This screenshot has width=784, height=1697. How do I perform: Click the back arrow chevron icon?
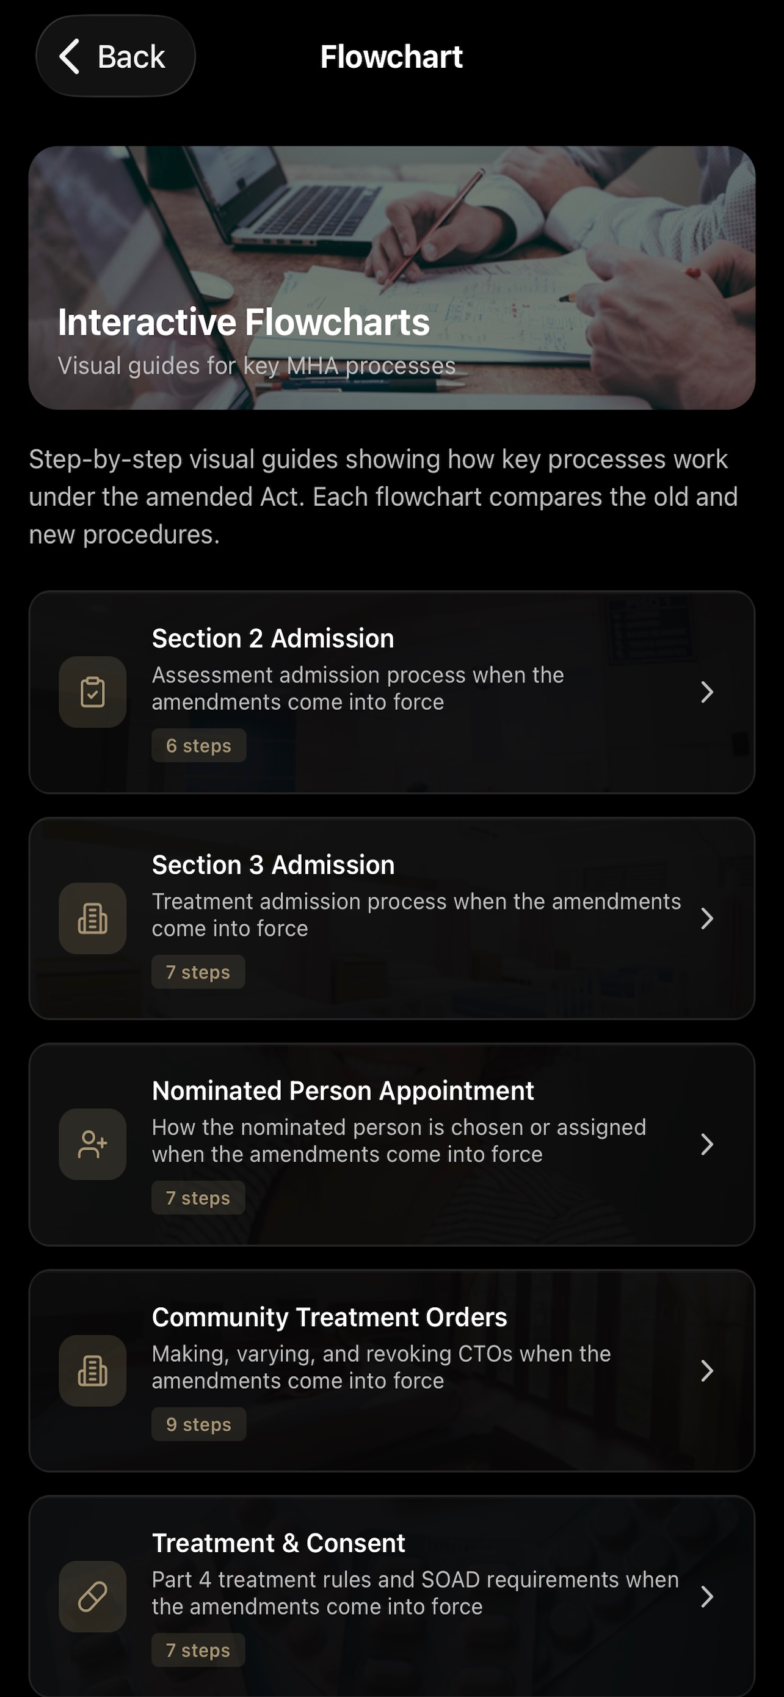[x=70, y=56]
